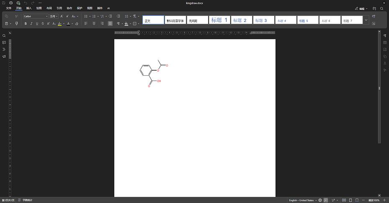Toggle spell checking in status bar

[x=326, y=200]
